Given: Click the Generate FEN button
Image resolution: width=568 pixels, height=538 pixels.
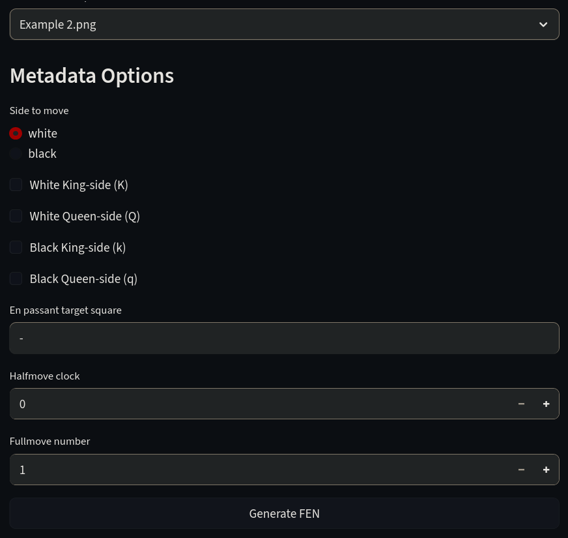Looking at the screenshot, I should [285, 513].
